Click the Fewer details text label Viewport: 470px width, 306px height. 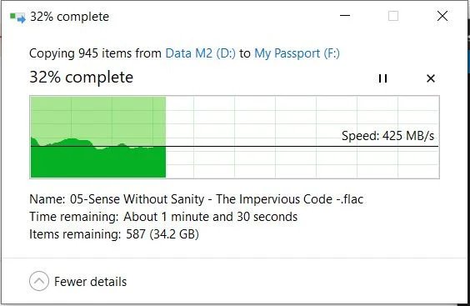click(x=91, y=282)
